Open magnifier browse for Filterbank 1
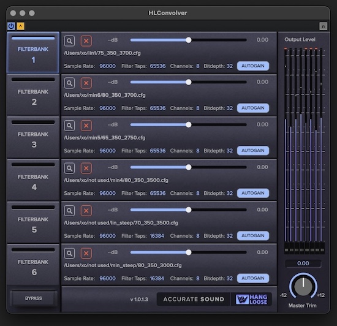Image resolution: width=337 pixels, height=326 pixels. click(x=69, y=41)
